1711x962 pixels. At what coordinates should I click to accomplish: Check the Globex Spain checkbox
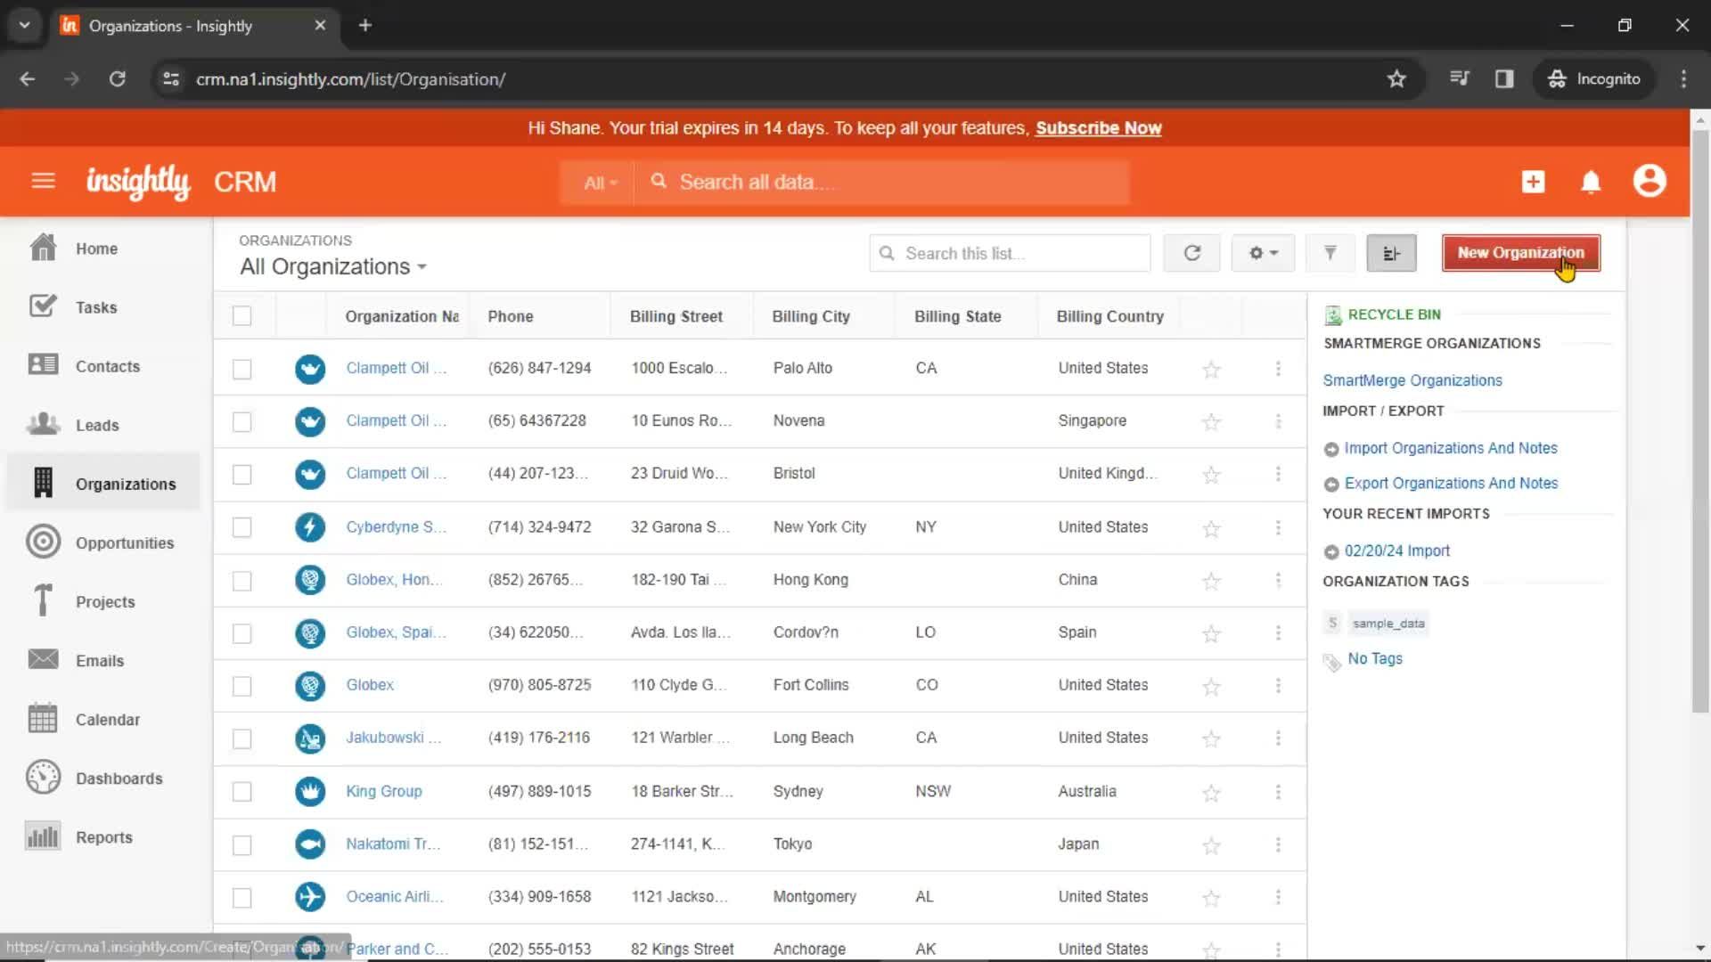[x=242, y=633]
